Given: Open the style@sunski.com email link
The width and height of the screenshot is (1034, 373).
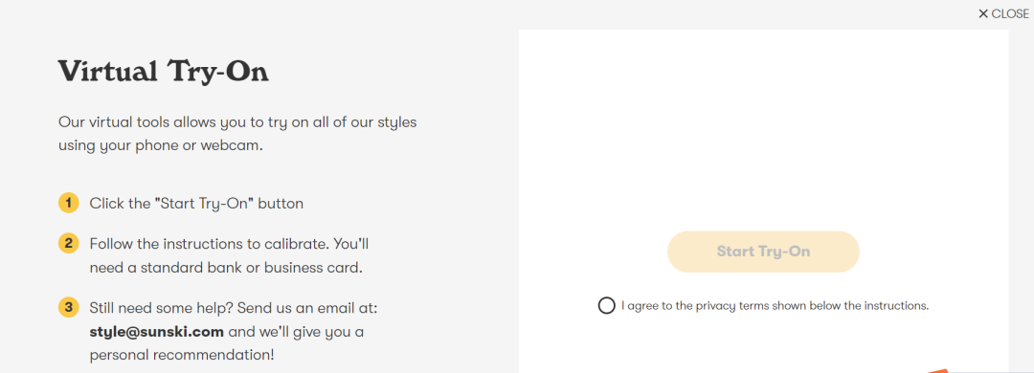Looking at the screenshot, I should [157, 331].
